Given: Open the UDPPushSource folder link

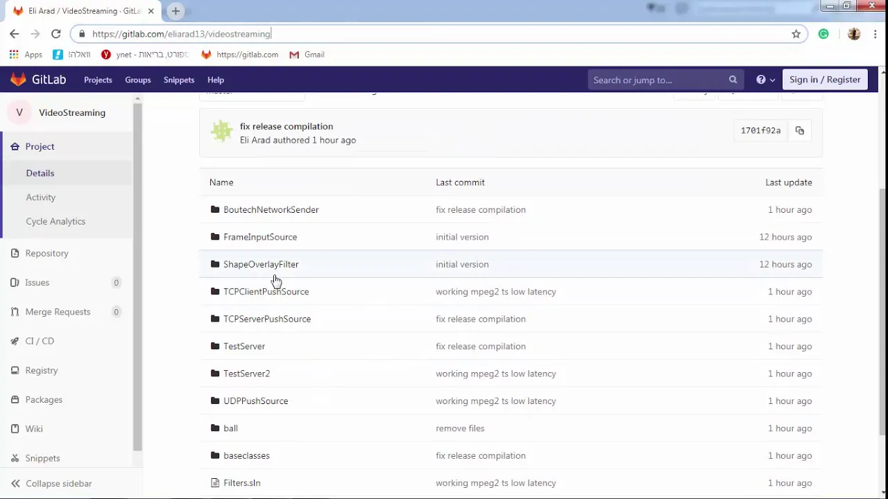Looking at the screenshot, I should tap(255, 401).
